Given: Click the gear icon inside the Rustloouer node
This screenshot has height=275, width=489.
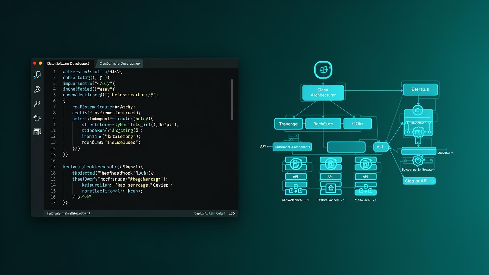Looking at the screenshot, I should [418, 132].
